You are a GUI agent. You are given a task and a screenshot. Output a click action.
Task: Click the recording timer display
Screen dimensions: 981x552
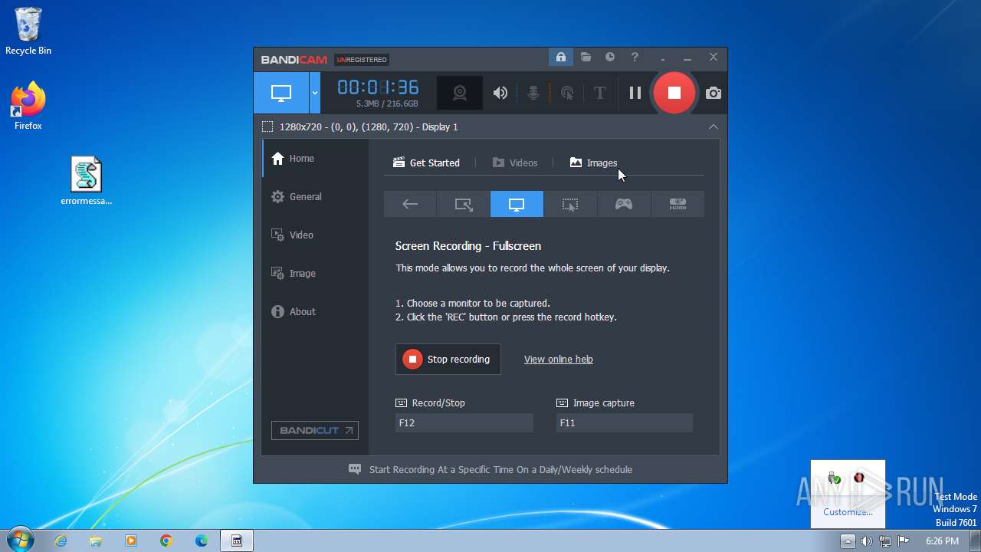379,87
